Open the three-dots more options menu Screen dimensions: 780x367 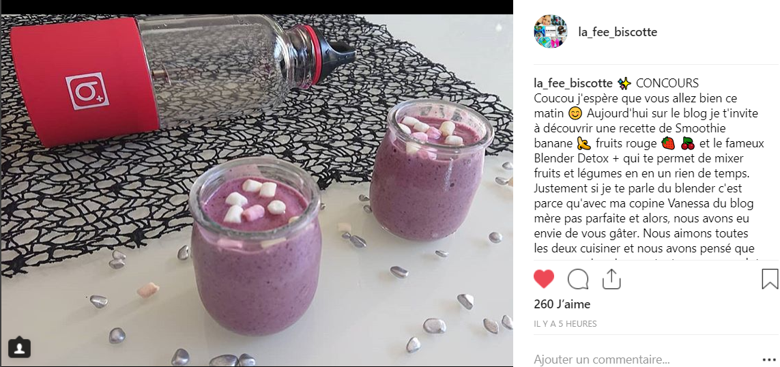tap(768, 359)
